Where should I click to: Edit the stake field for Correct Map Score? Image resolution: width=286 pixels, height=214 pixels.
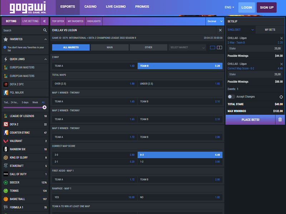coord(255,74)
